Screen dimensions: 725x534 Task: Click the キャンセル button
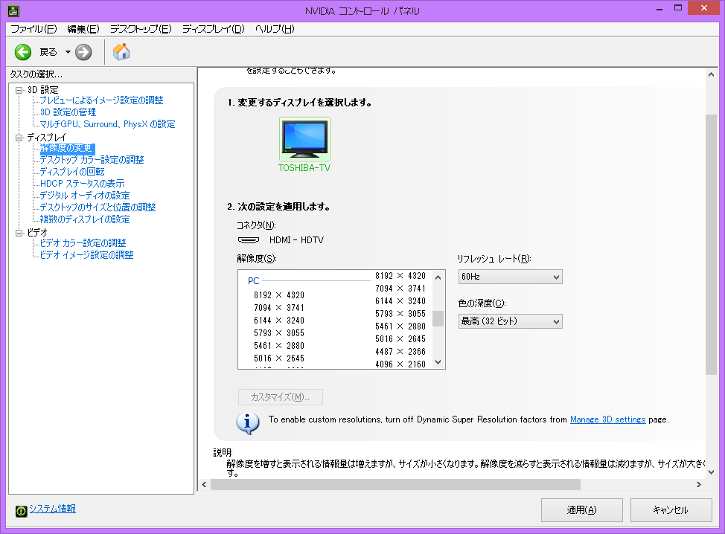point(671,510)
